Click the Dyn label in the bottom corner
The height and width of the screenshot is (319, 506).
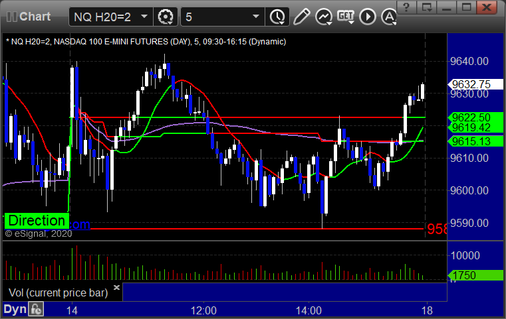tap(15, 309)
